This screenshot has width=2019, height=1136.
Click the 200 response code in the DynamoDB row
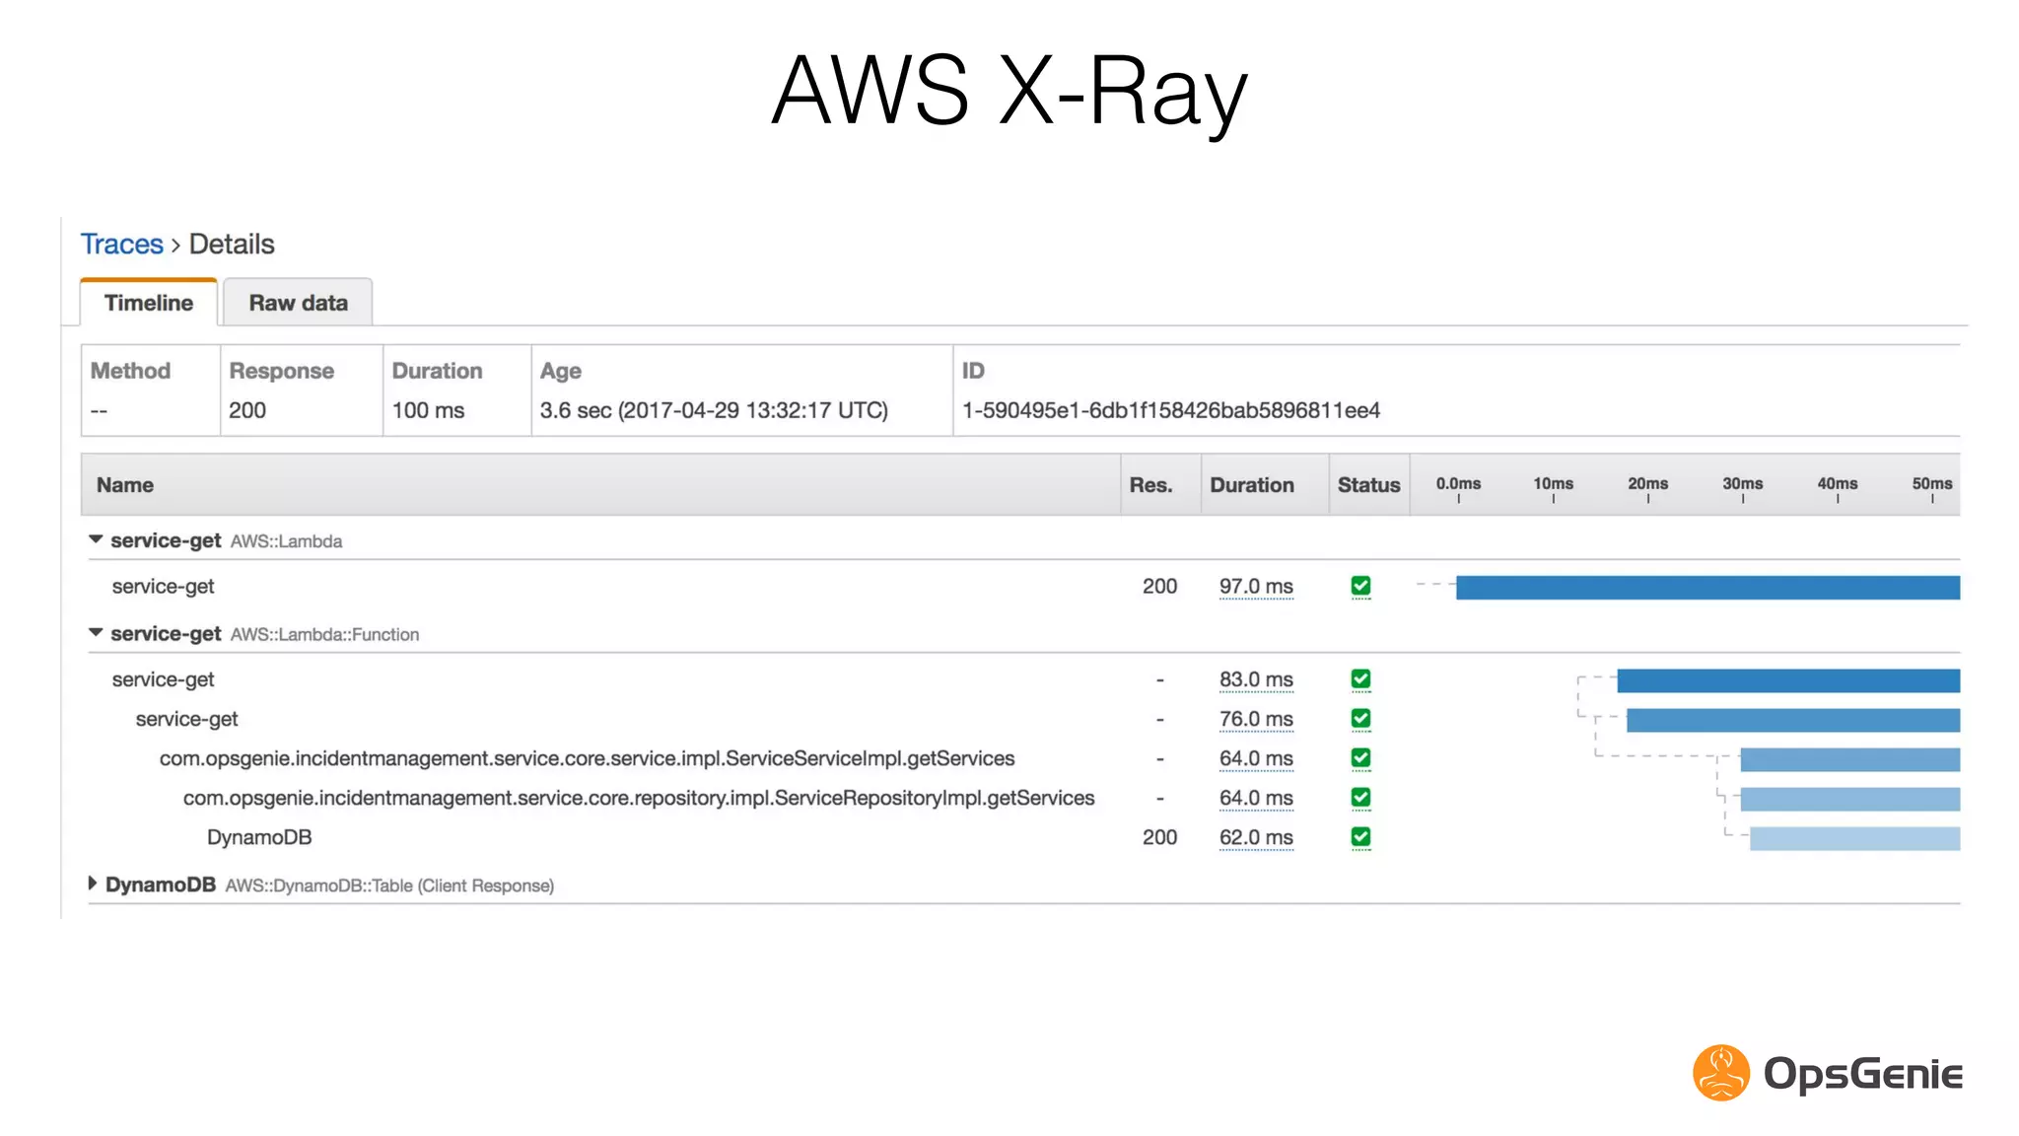(1159, 837)
